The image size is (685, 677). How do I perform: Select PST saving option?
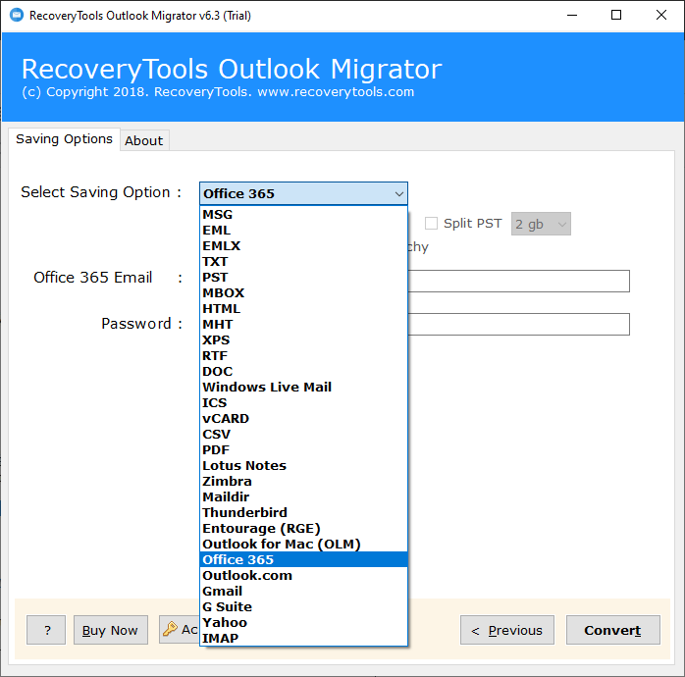pyautogui.click(x=303, y=278)
